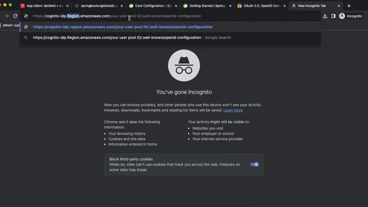Image resolution: width=368 pixels, height=207 pixels.
Task: Click 'Your internet service provider' text
Action: pyautogui.click(x=217, y=139)
